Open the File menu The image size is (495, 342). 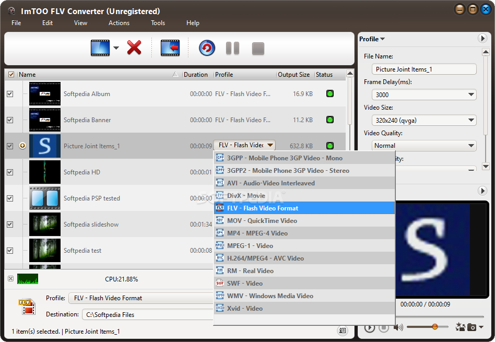[16, 23]
